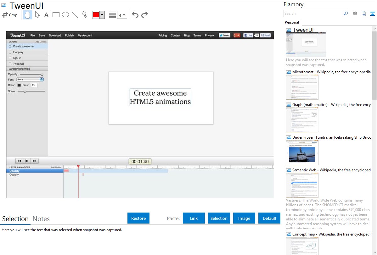Select the straight line tool
377x255 pixels.
tap(75, 15)
